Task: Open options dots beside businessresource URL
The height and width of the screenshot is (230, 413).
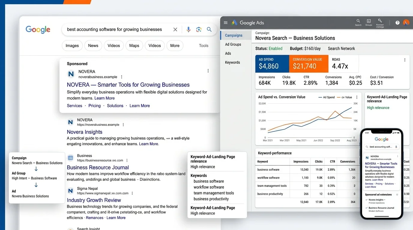Action: pyautogui.click(x=127, y=161)
